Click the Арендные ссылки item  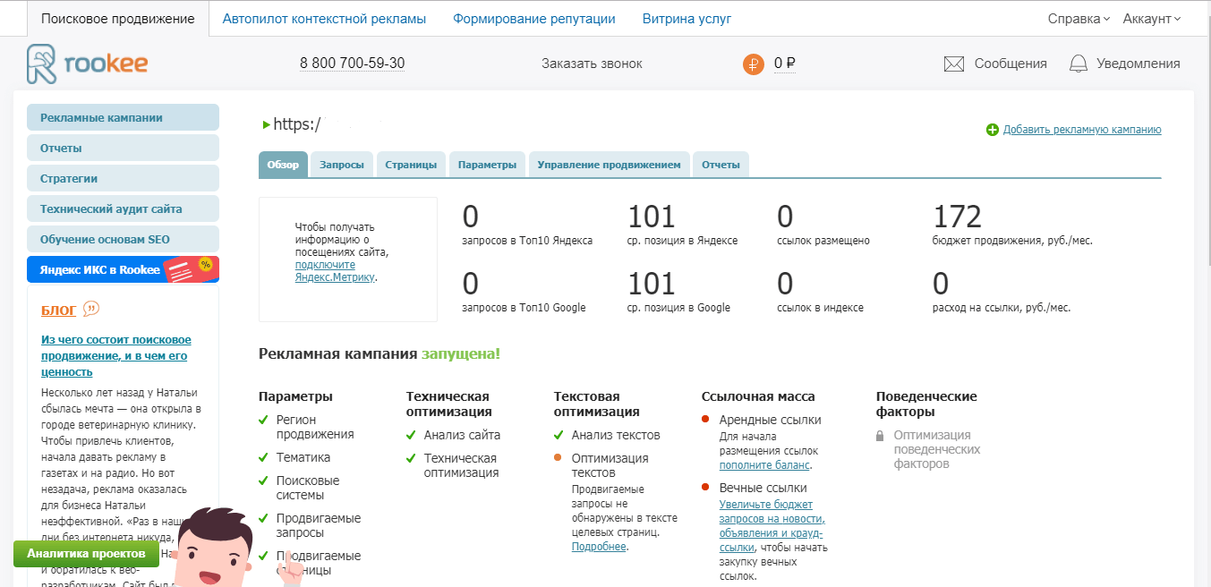coord(770,420)
